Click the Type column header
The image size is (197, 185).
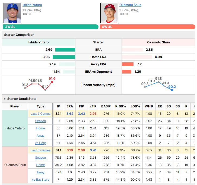40,106
